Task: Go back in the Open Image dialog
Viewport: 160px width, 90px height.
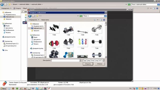Action: pyautogui.click(x=30, y=16)
